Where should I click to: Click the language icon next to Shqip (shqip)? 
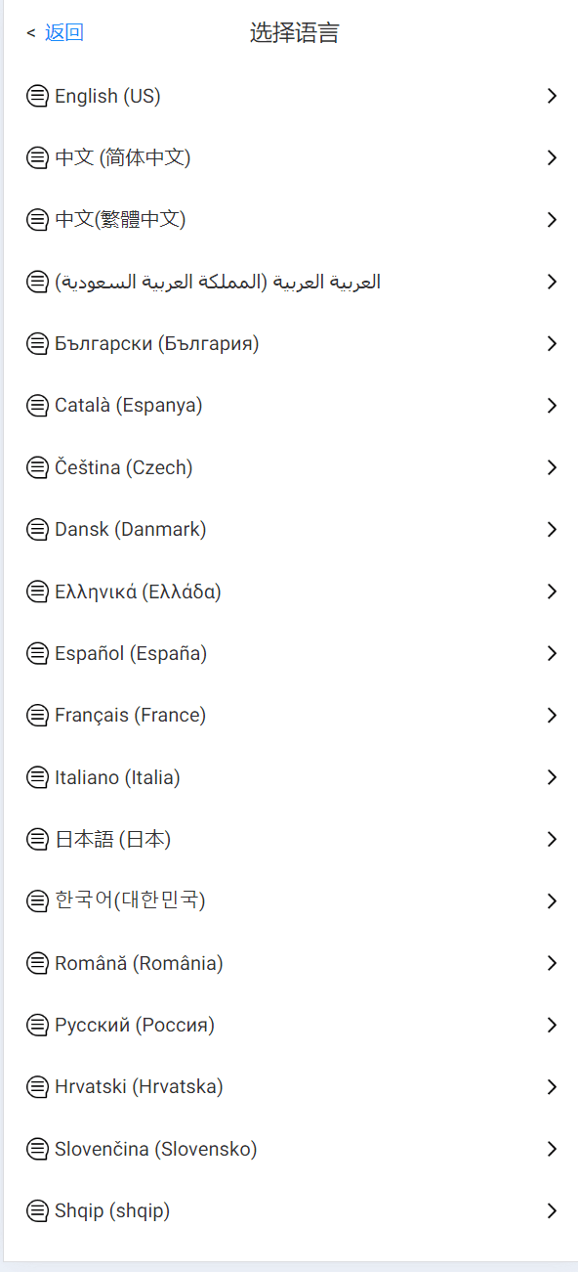point(37,1210)
